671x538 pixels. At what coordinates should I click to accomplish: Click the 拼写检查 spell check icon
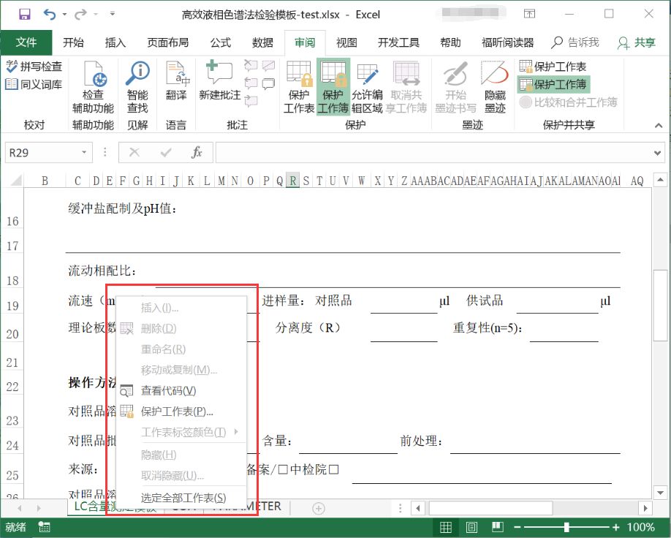click(x=34, y=67)
